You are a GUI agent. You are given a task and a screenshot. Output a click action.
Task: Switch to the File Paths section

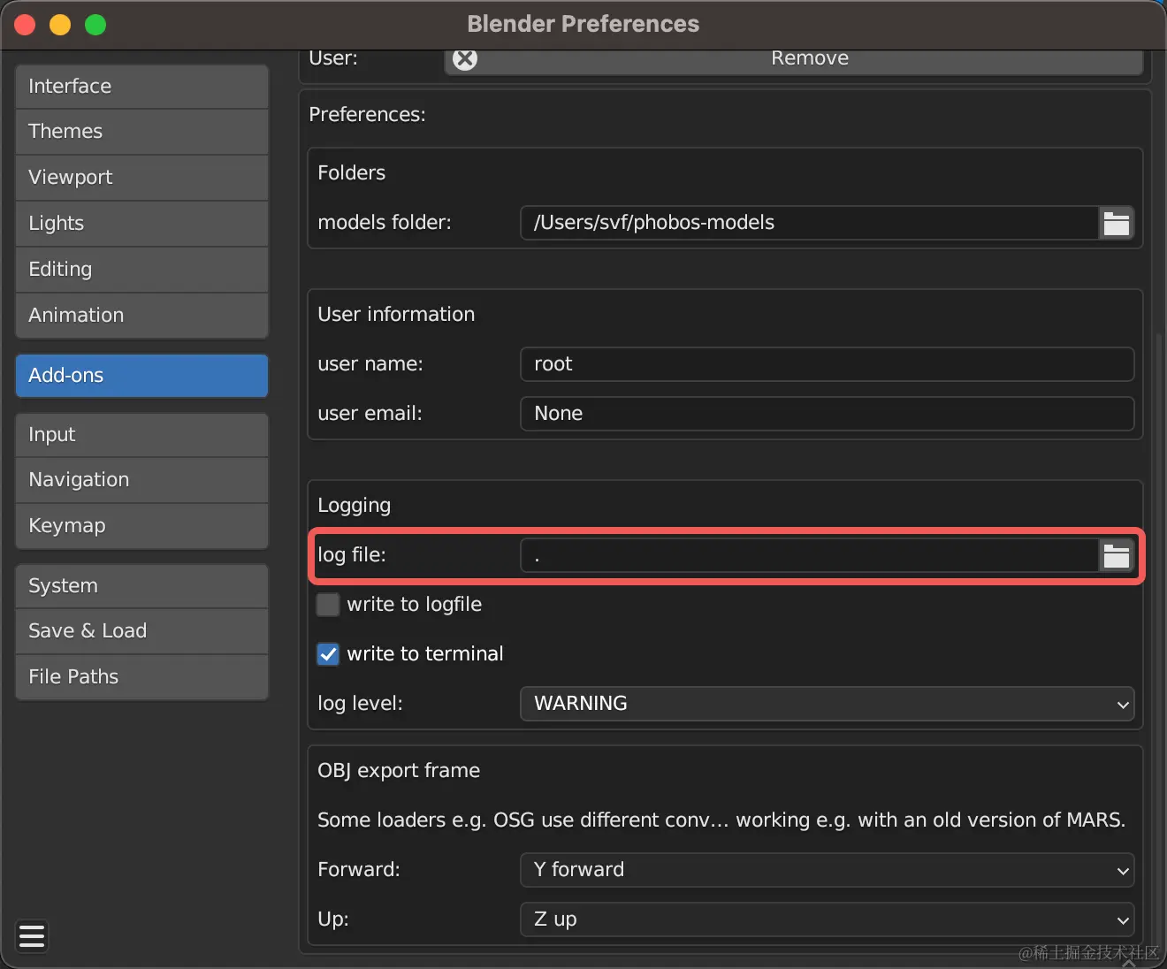point(141,676)
